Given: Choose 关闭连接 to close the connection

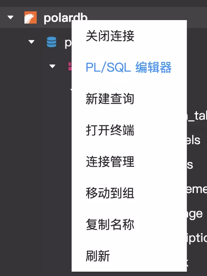Looking at the screenshot, I should 110,36.
